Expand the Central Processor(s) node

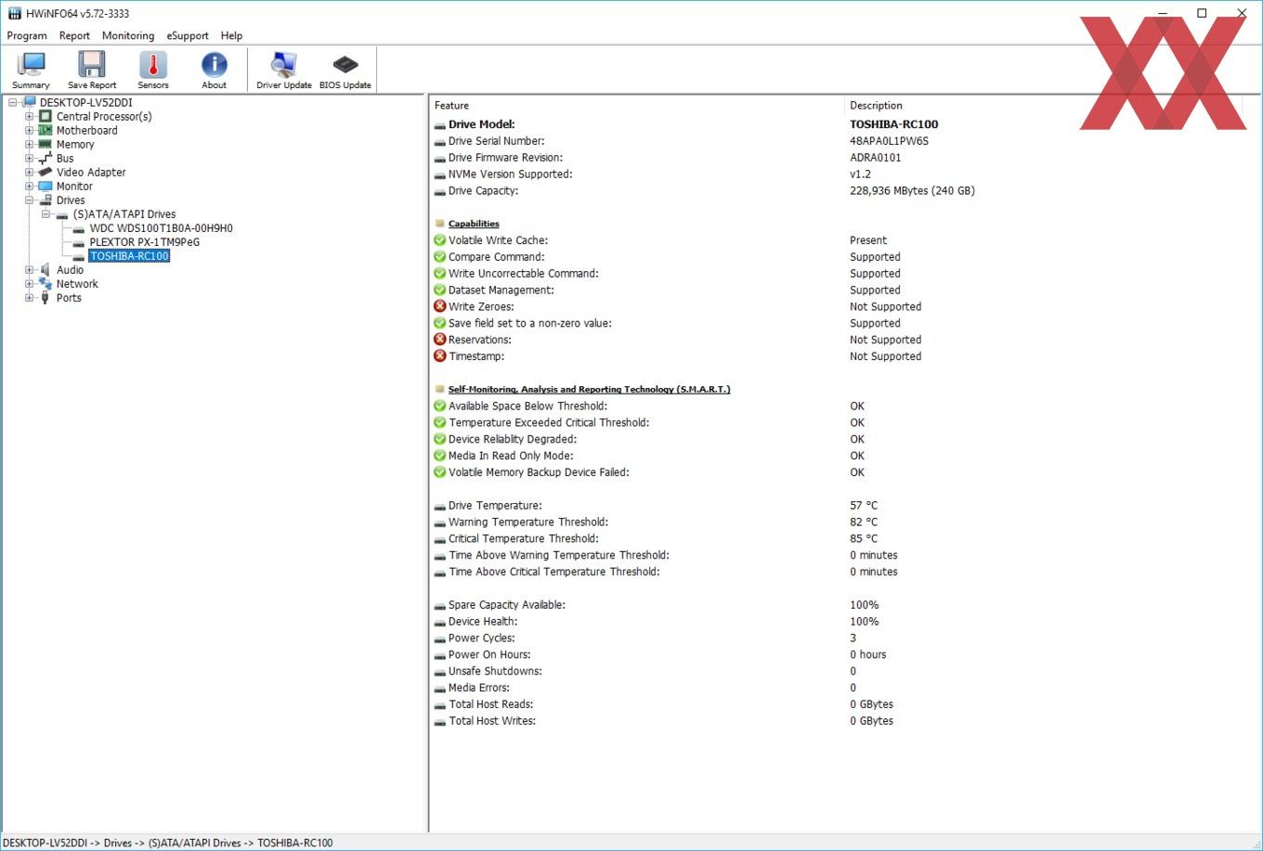[29, 117]
